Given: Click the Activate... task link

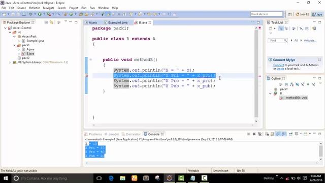Looking at the screenshot, I should [310, 40].
